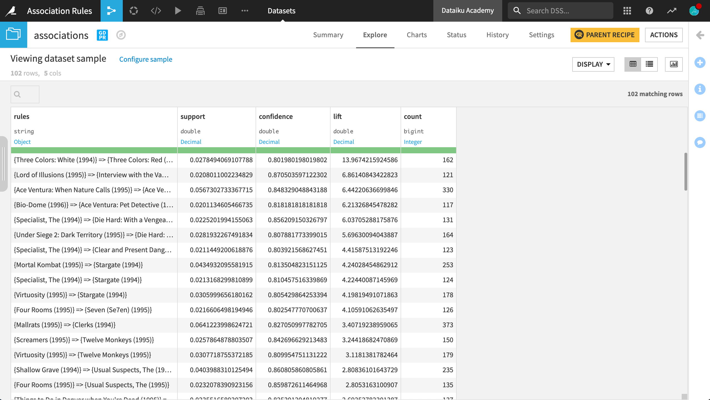
Task: Select the Mortal Kombat => Stargate rule cell
Action: [x=94, y=265]
